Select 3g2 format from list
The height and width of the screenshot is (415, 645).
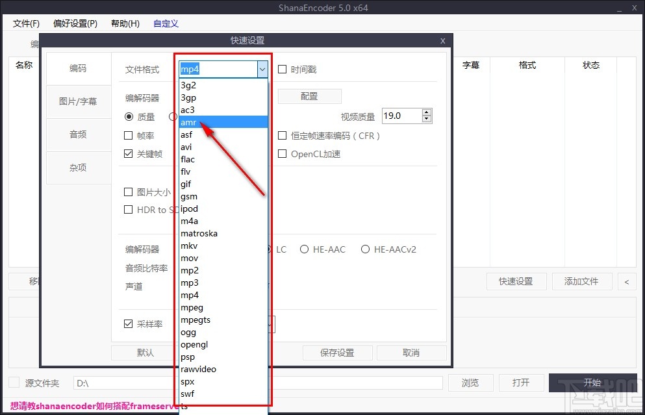(x=223, y=85)
